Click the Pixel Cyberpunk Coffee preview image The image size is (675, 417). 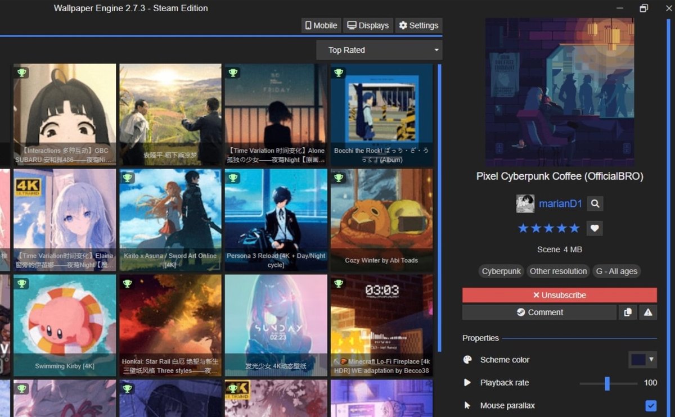pos(560,92)
